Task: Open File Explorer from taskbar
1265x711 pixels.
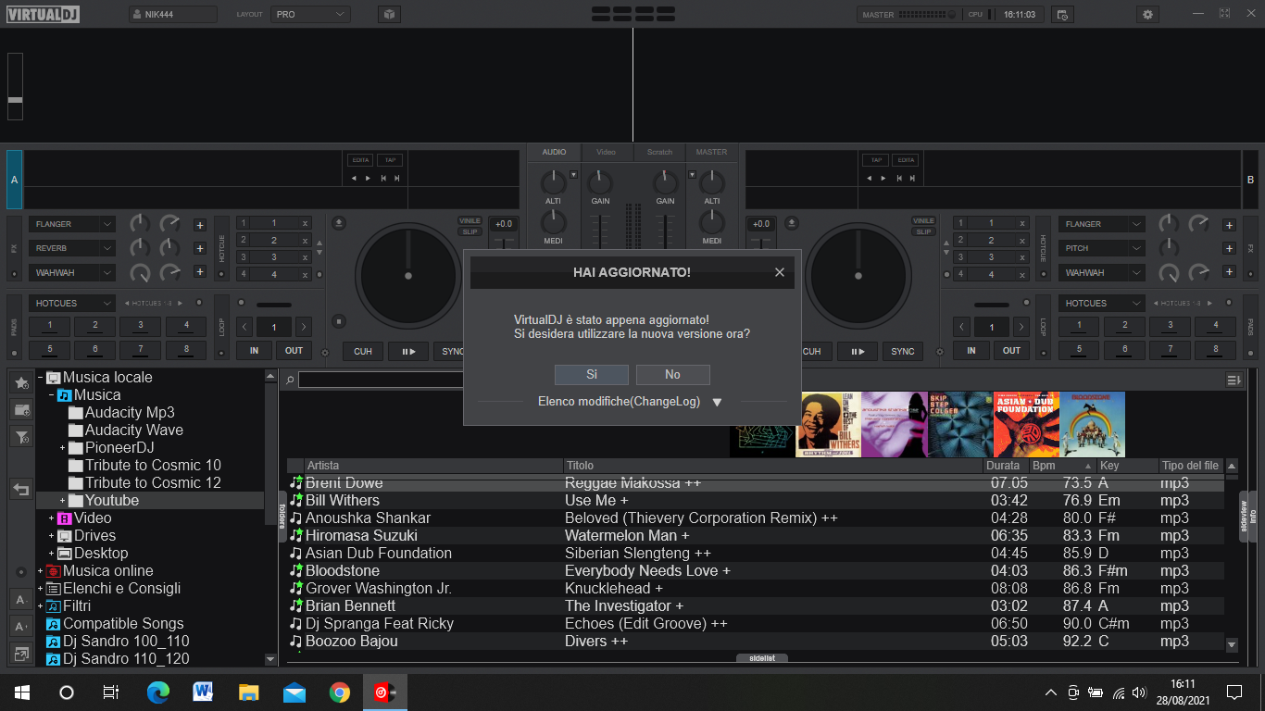Action: click(x=248, y=692)
